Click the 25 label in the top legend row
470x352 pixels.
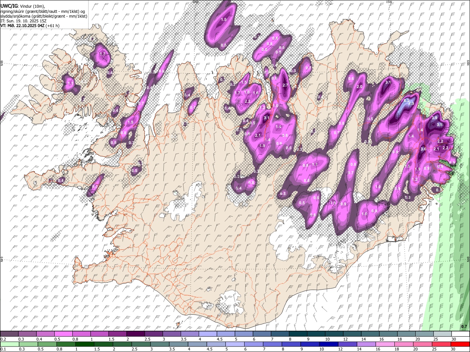435,339
